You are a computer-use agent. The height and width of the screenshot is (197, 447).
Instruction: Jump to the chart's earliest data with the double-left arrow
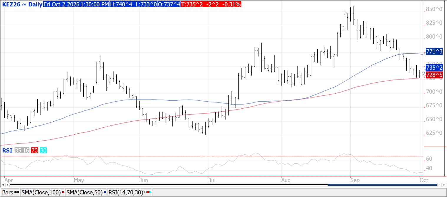pos(3,185)
